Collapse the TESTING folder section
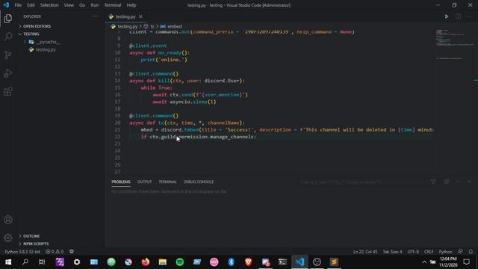The height and width of the screenshot is (269, 478). (x=31, y=34)
